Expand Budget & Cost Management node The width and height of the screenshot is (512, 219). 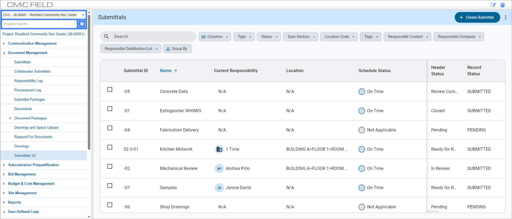tap(4, 183)
